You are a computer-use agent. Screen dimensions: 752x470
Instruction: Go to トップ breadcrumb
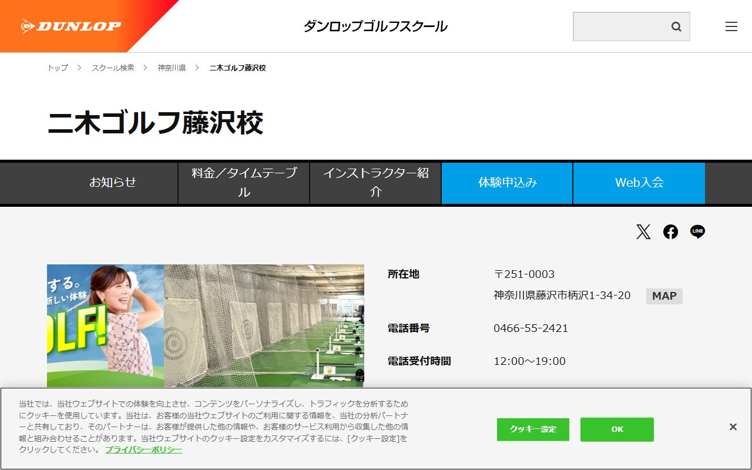click(58, 68)
